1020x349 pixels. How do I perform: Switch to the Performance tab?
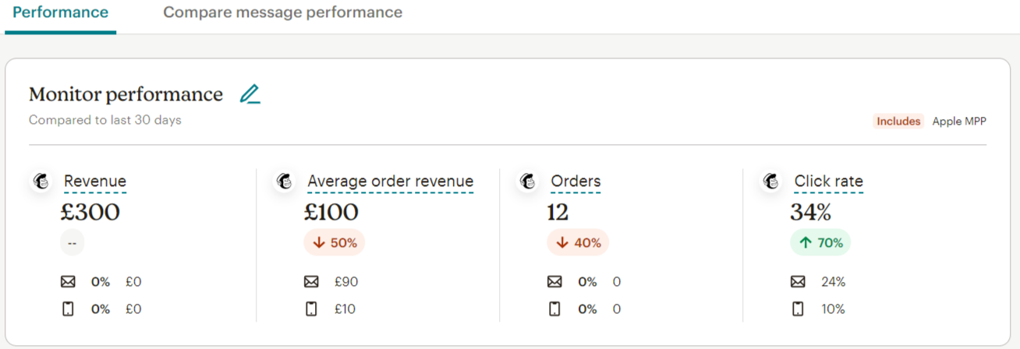pyautogui.click(x=60, y=13)
